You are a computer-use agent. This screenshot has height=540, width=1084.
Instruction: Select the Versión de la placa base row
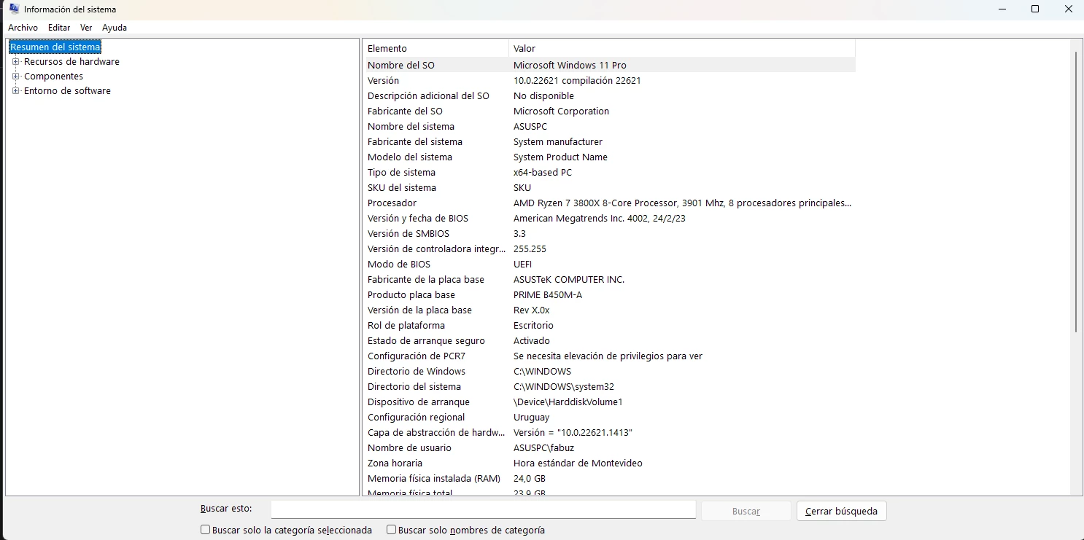coord(609,310)
